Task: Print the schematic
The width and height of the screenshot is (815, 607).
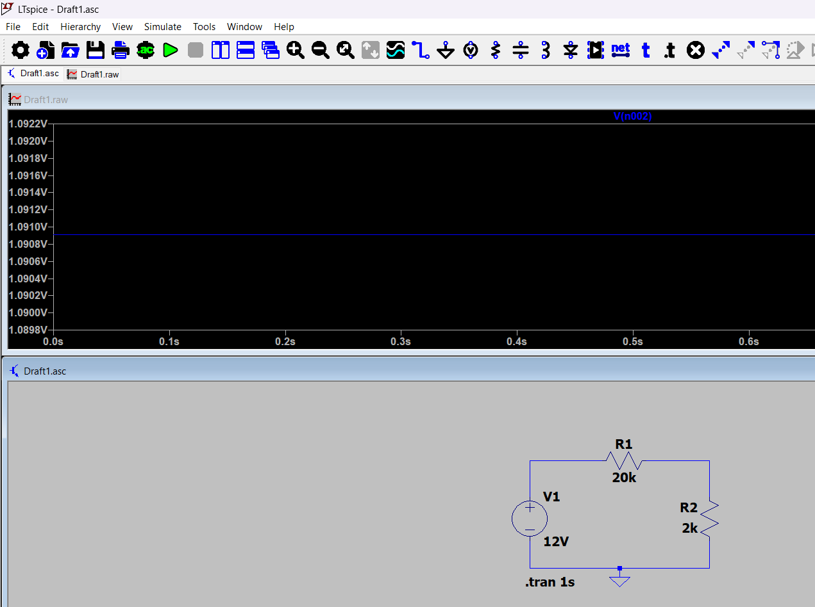Action: pyautogui.click(x=121, y=50)
